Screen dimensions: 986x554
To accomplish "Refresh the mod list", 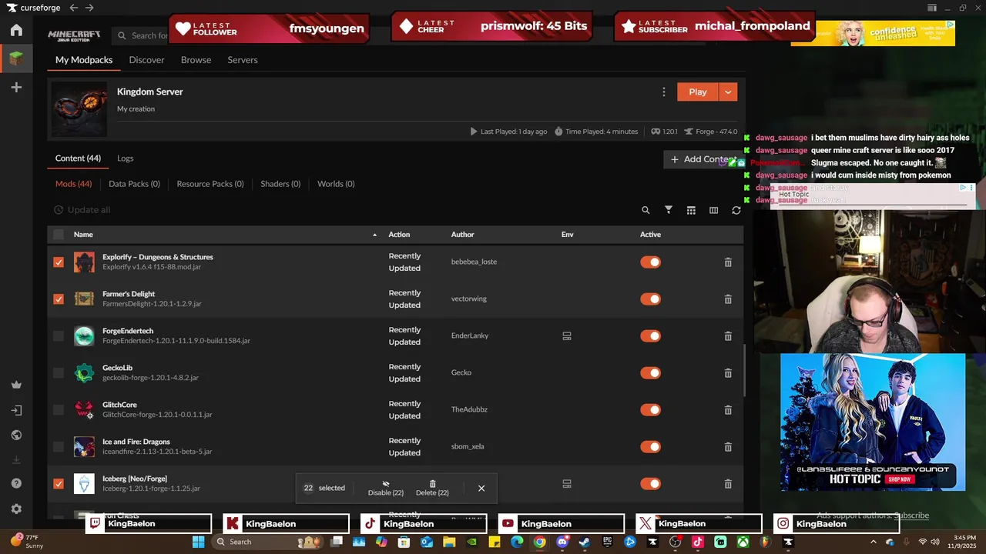I will (736, 210).
